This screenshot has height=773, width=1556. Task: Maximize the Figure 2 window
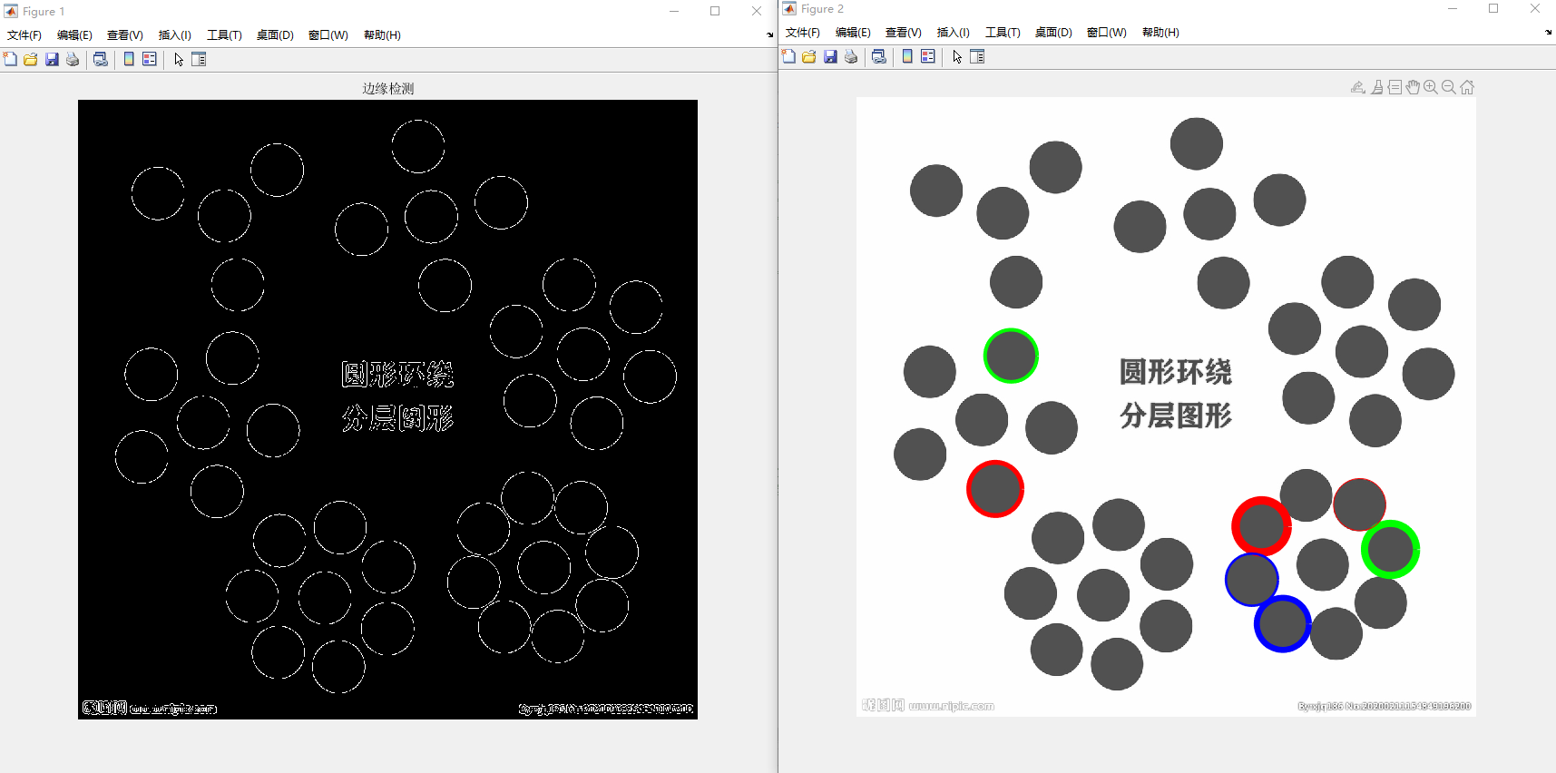[x=1493, y=9]
